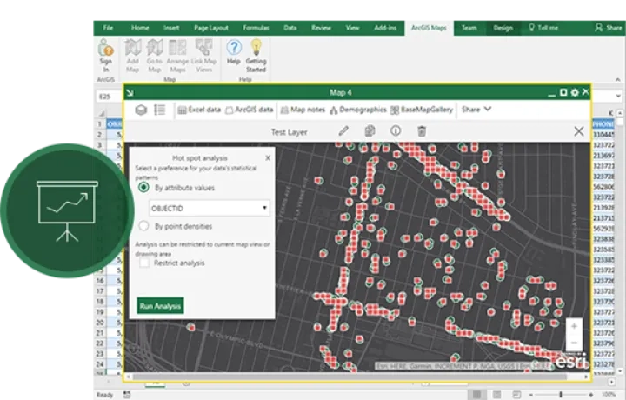Zoom out with the map minus button
The image size is (626, 400).
[574, 343]
